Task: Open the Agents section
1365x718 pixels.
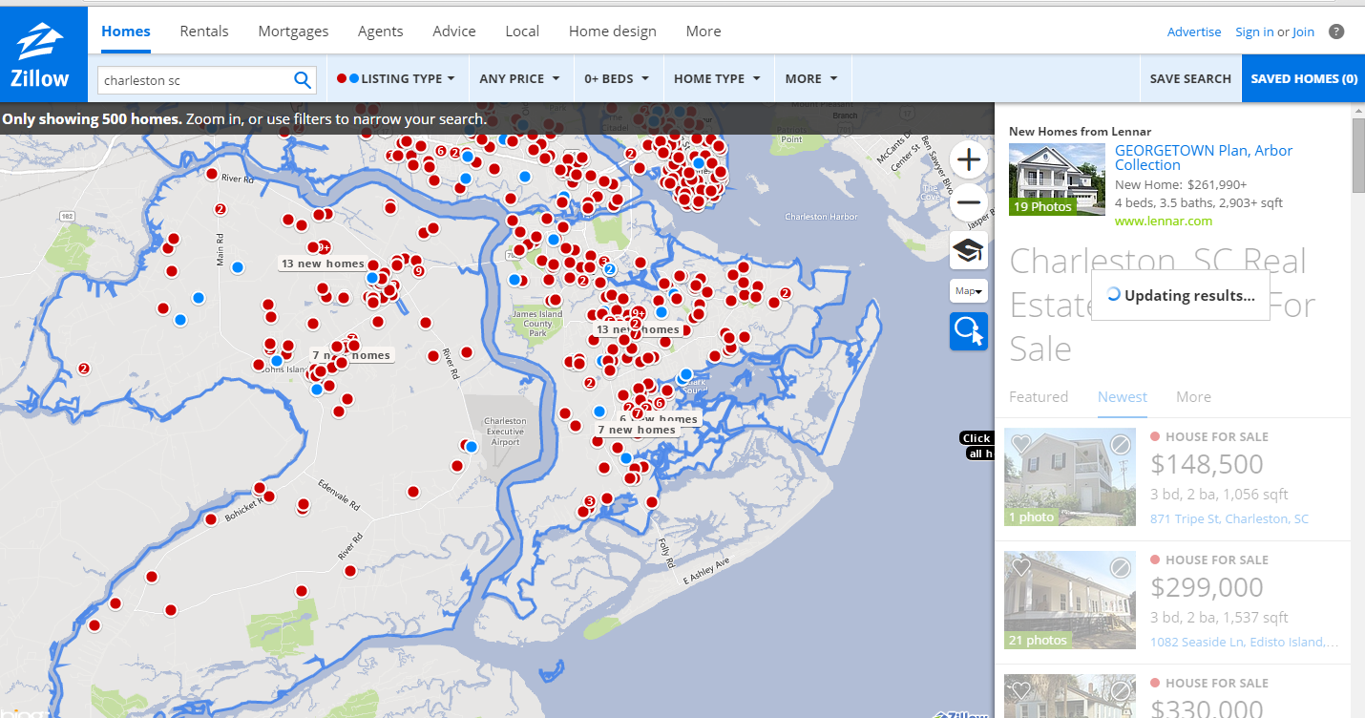Action: [381, 32]
